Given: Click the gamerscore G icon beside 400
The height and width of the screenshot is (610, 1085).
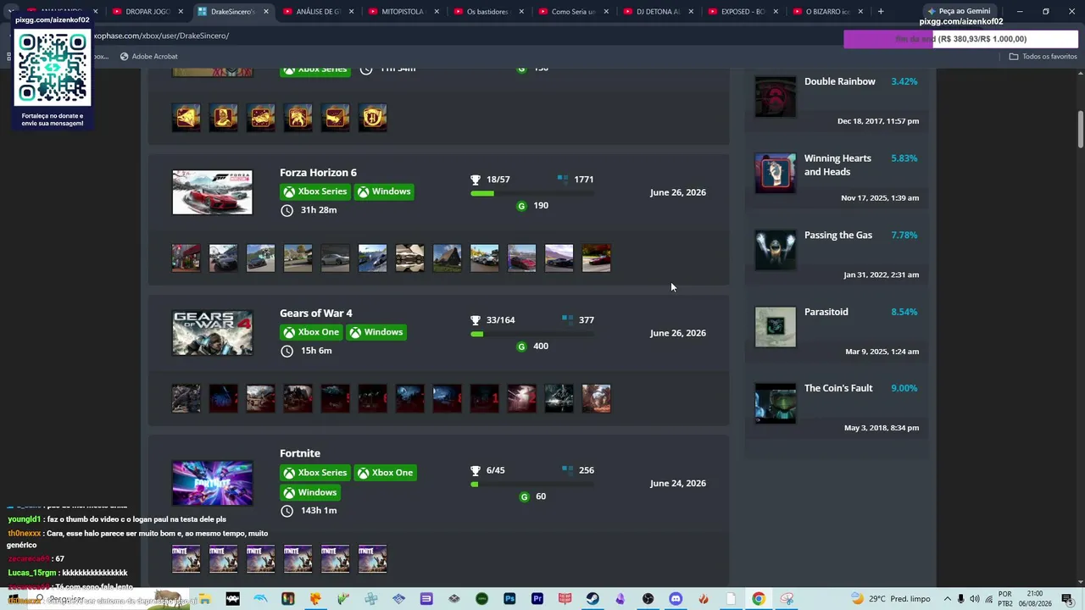Looking at the screenshot, I should click(x=521, y=347).
